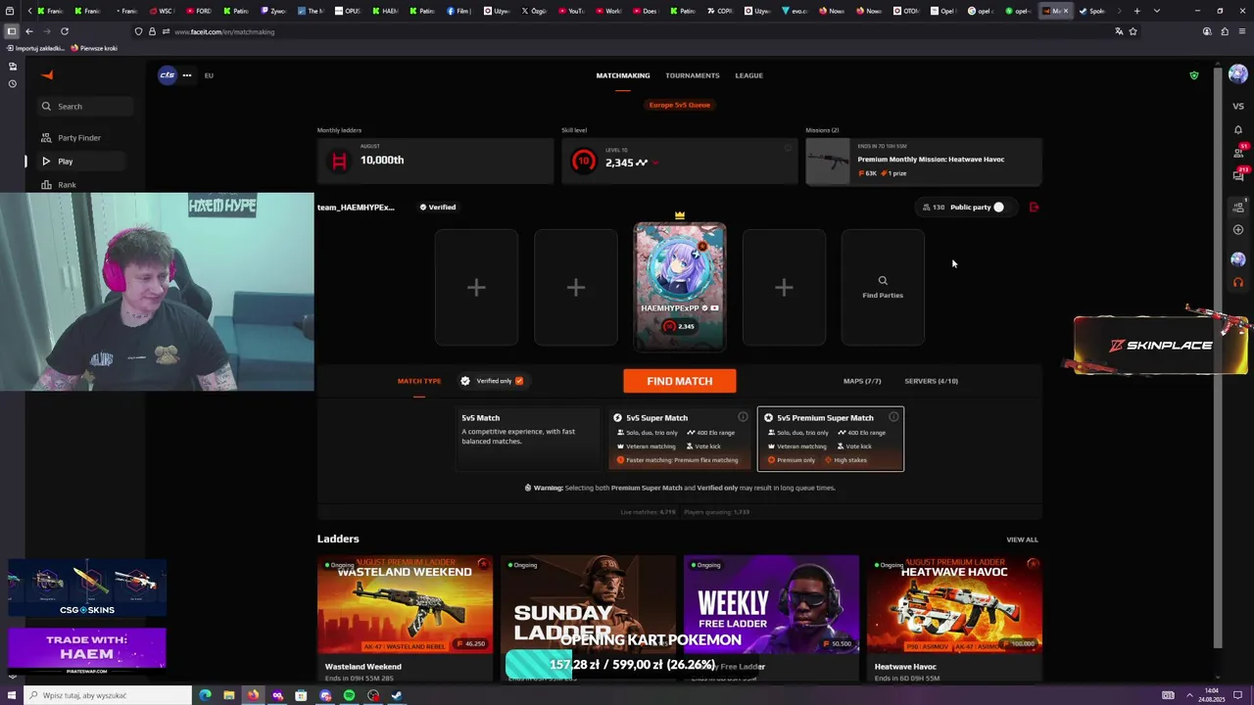Switch to the Matchmaking tab

[623, 75]
